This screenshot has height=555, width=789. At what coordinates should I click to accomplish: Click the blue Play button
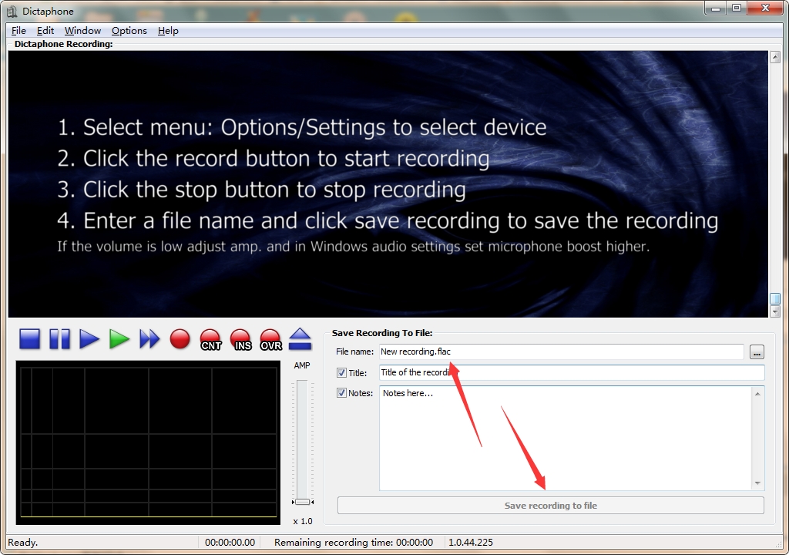[89, 339]
